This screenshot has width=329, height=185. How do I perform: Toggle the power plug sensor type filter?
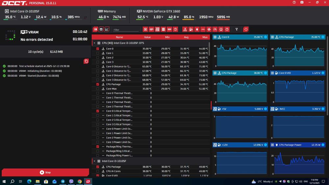click(197, 29)
